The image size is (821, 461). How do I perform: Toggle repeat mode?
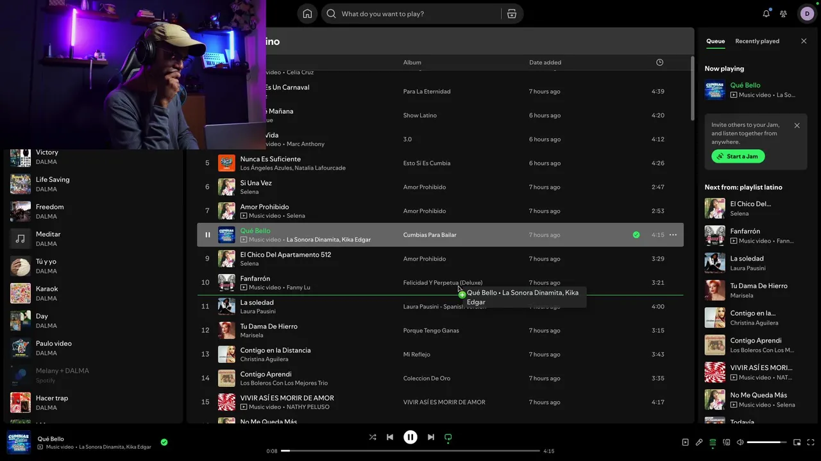pyautogui.click(x=448, y=437)
